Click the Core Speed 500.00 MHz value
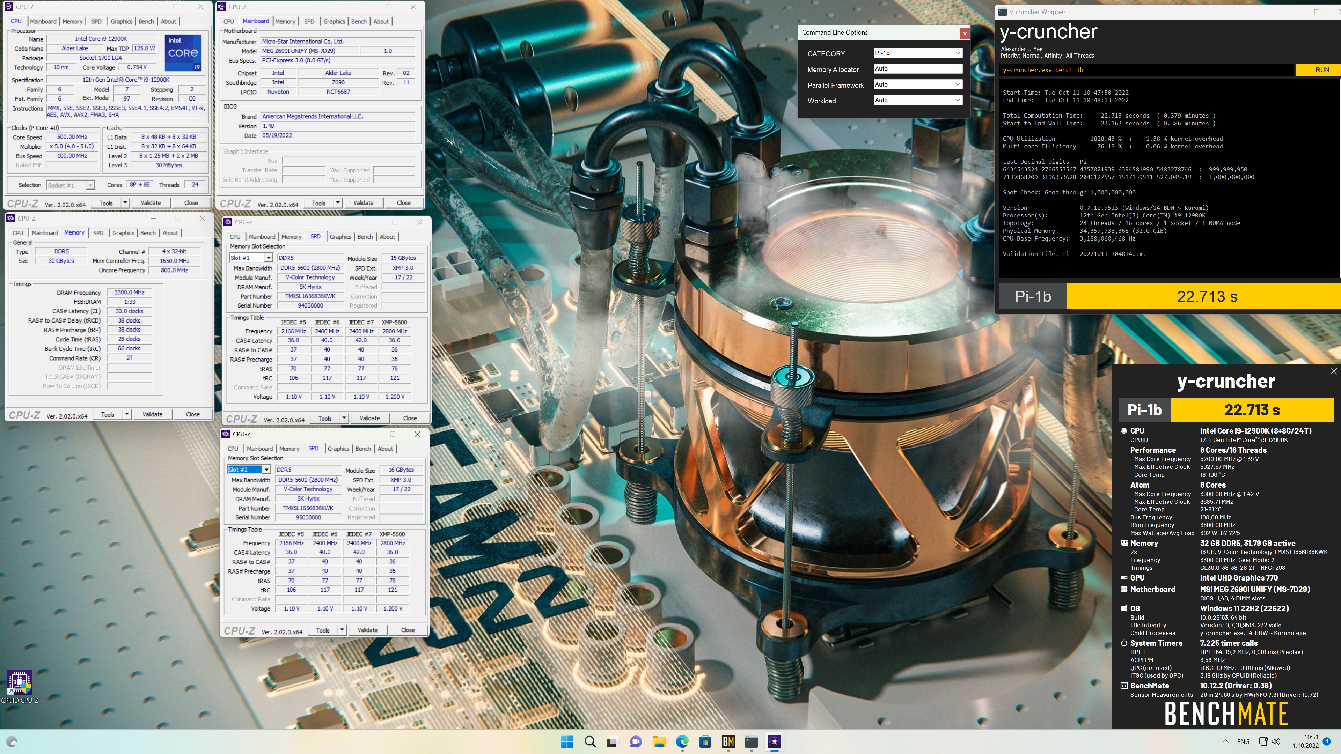Screen dimensions: 1341x754 pos(72,137)
